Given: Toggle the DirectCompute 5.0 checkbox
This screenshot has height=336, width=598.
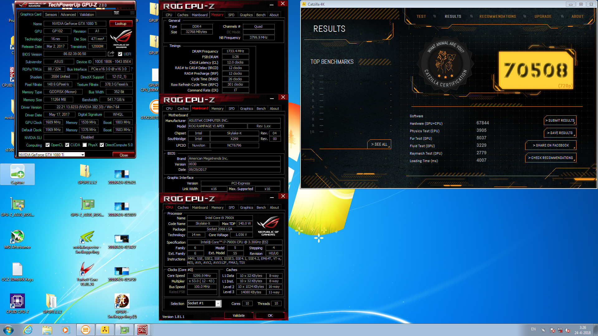Looking at the screenshot, I should click(x=102, y=145).
